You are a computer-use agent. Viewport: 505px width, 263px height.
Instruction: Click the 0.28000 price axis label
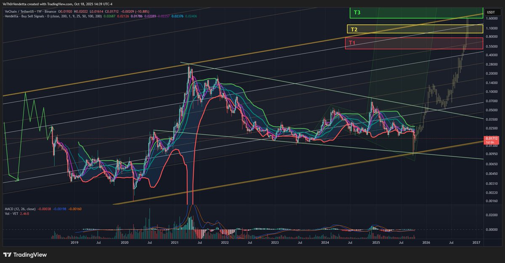pyautogui.click(x=491, y=64)
